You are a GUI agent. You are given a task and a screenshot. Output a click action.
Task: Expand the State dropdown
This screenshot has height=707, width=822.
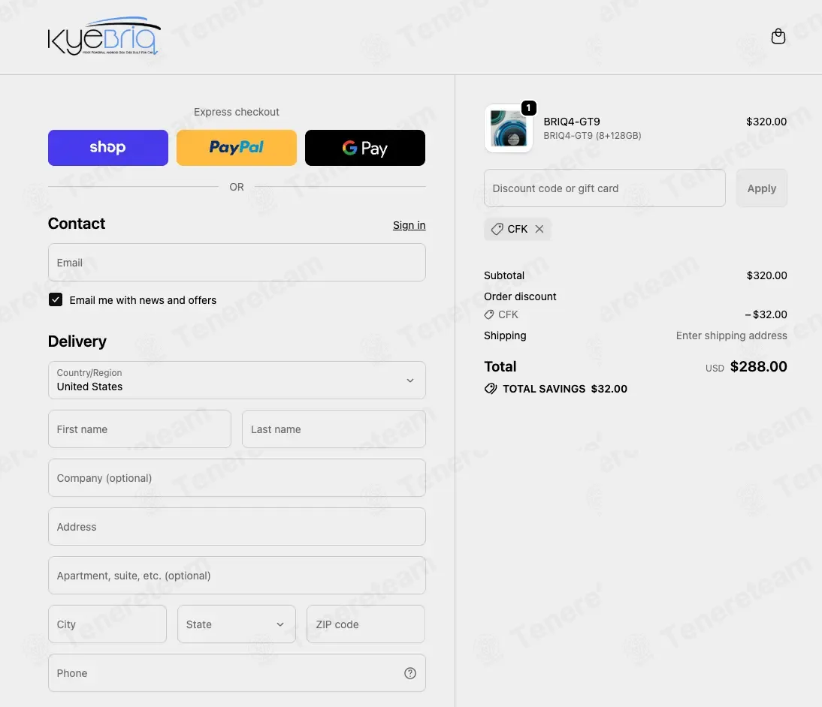click(237, 624)
